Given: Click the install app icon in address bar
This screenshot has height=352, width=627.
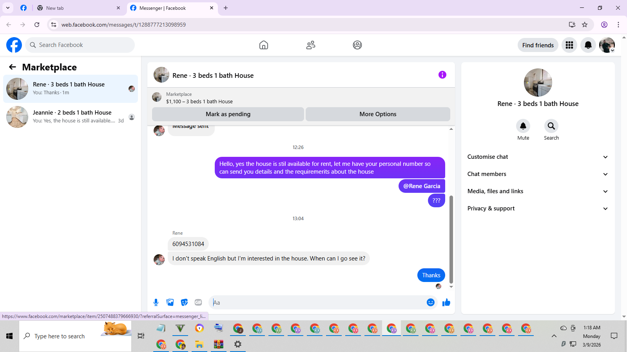Looking at the screenshot, I should pos(572,25).
